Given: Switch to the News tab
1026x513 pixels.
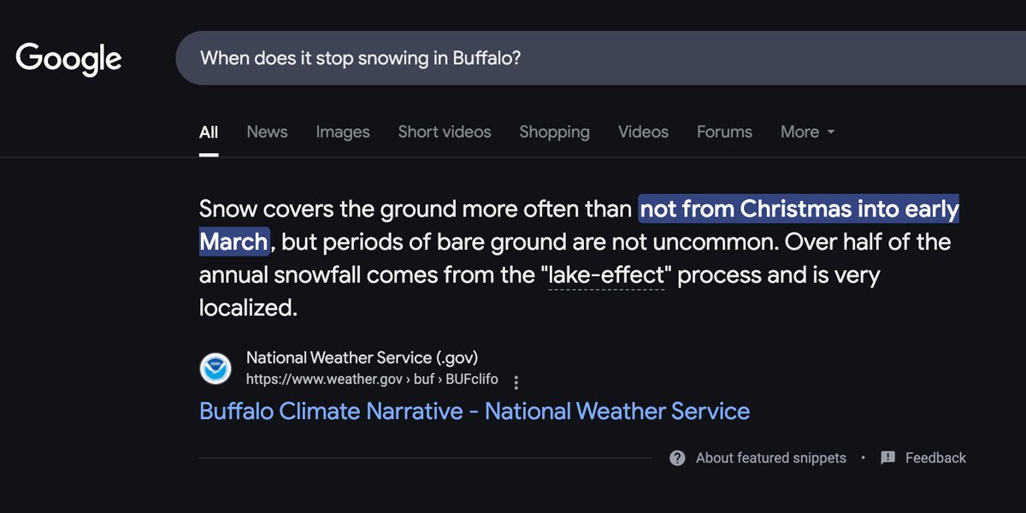Looking at the screenshot, I should tap(267, 132).
